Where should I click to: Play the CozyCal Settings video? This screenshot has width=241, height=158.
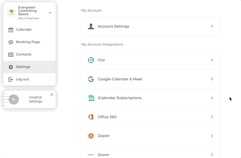point(14,99)
